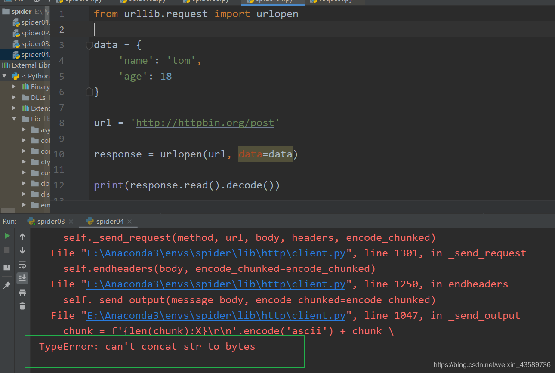Image resolution: width=555 pixels, height=373 pixels.
Task: Open client.py link at line 1301
Action: click(x=216, y=253)
